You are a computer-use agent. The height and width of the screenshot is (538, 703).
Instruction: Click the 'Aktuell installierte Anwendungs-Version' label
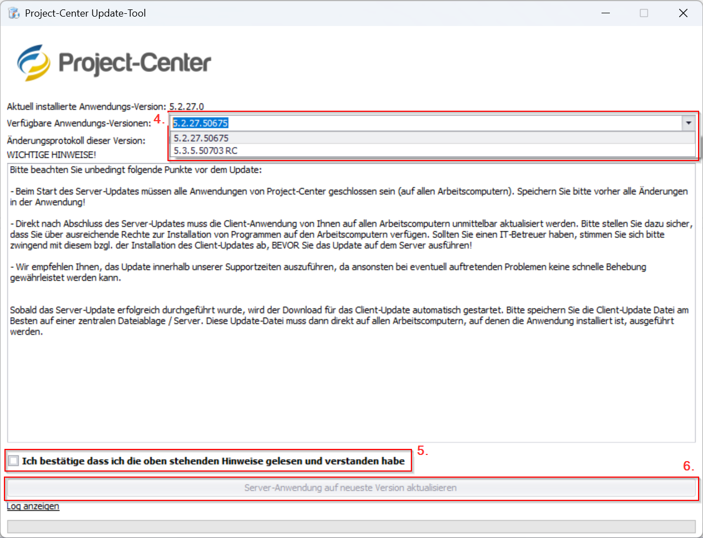pos(86,106)
